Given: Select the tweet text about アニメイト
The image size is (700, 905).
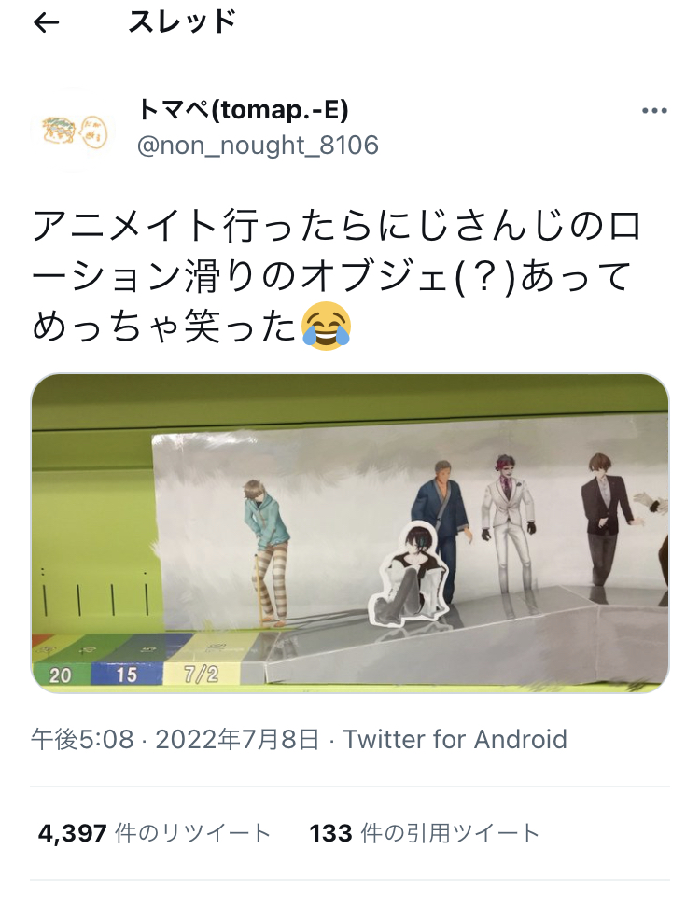Looking at the screenshot, I should [x=336, y=276].
